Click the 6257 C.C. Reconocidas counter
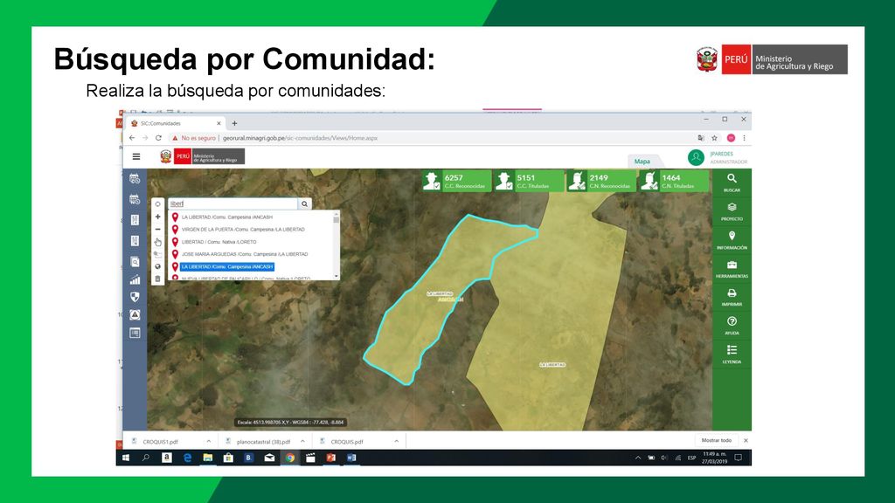Image resolution: width=895 pixels, height=503 pixels. 456,181
